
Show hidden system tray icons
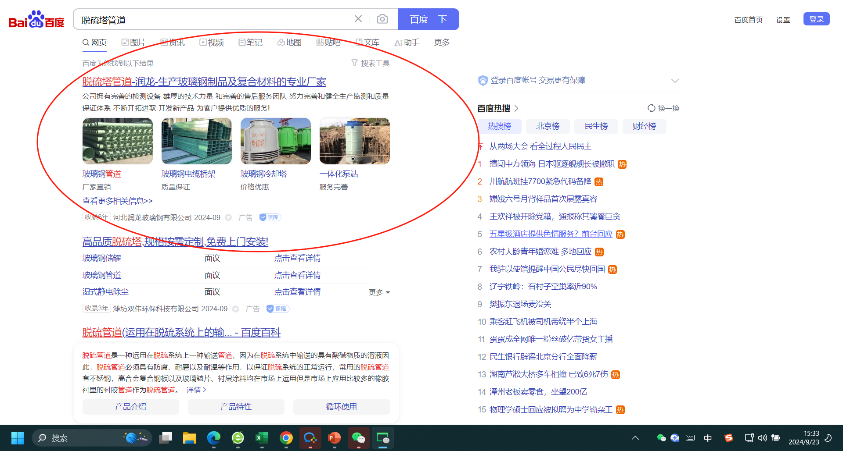[635, 438]
